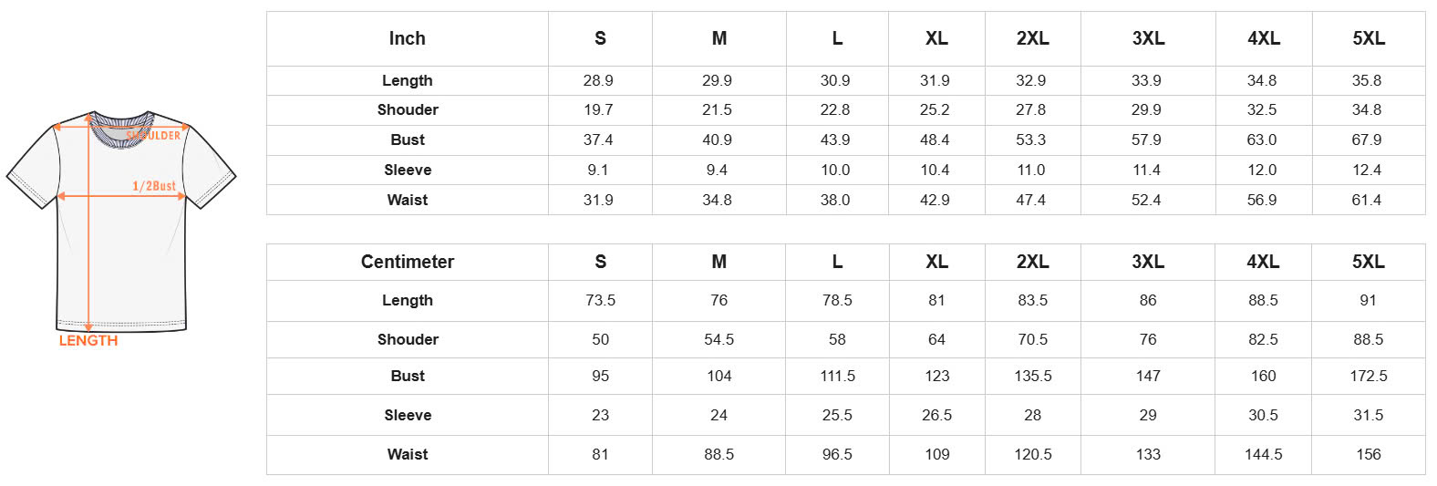Select the Inch table header cell

click(408, 38)
